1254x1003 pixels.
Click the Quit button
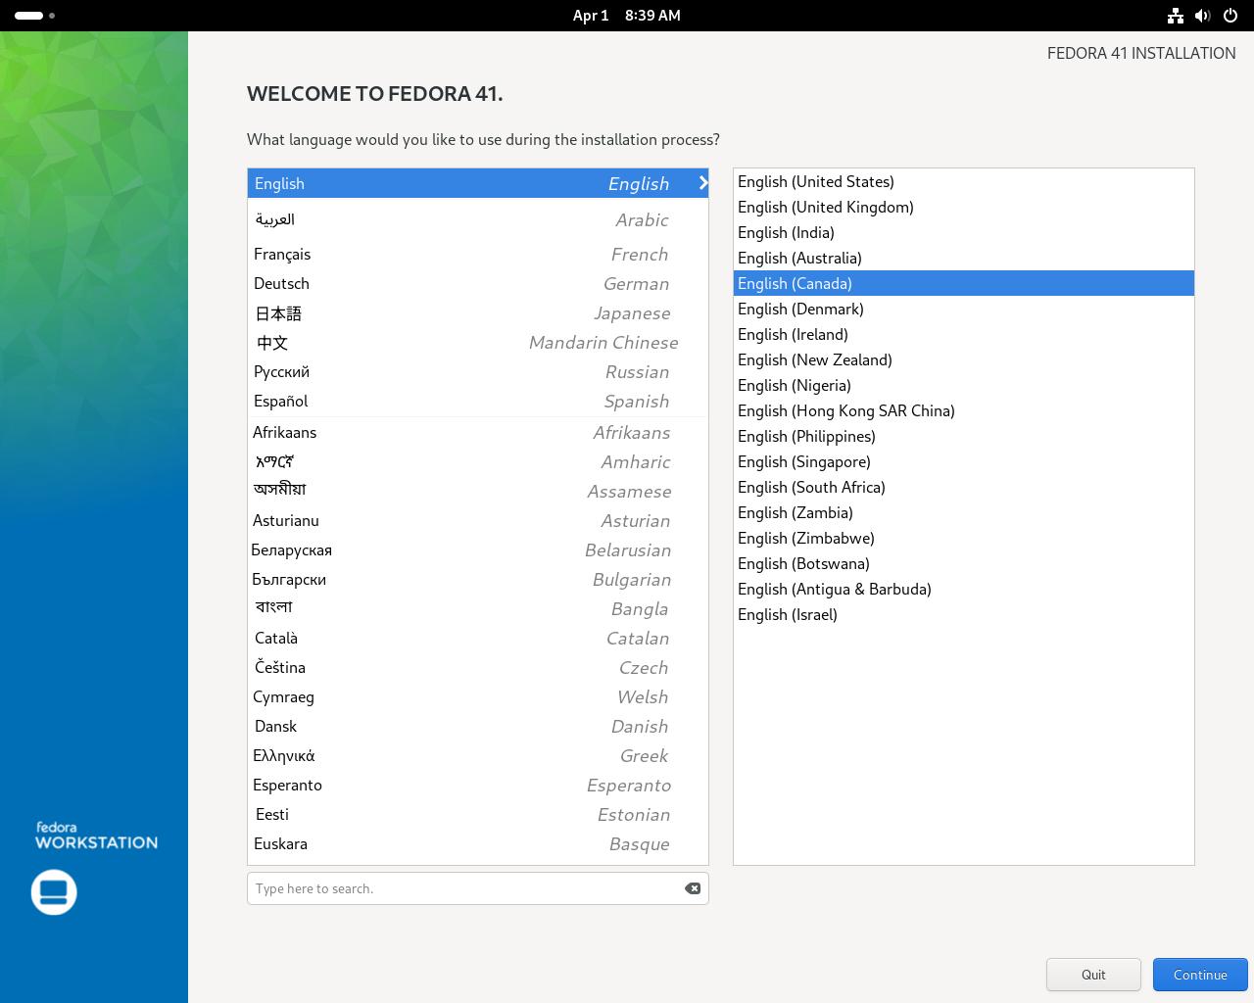(x=1093, y=975)
